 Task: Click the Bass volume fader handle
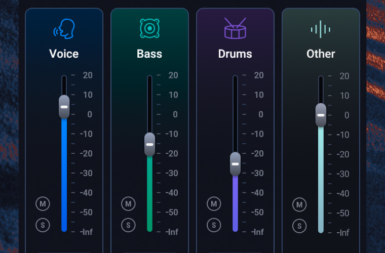(x=149, y=144)
